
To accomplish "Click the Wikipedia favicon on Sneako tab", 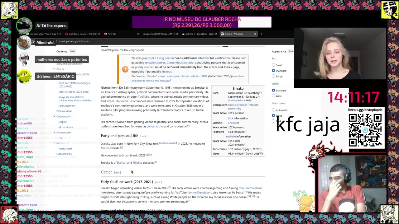I will pos(222,34).
